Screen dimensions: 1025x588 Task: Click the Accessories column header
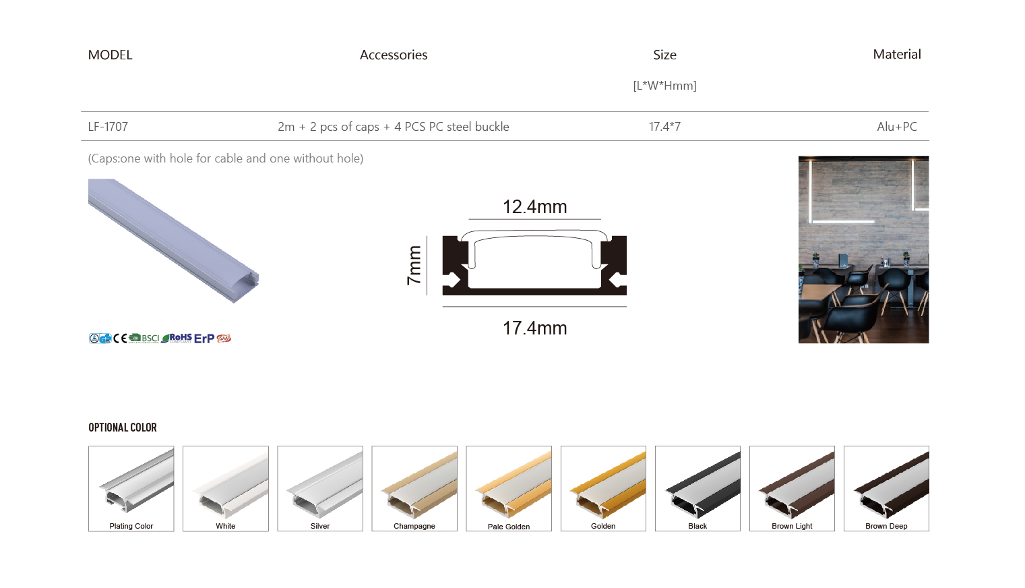(x=394, y=55)
